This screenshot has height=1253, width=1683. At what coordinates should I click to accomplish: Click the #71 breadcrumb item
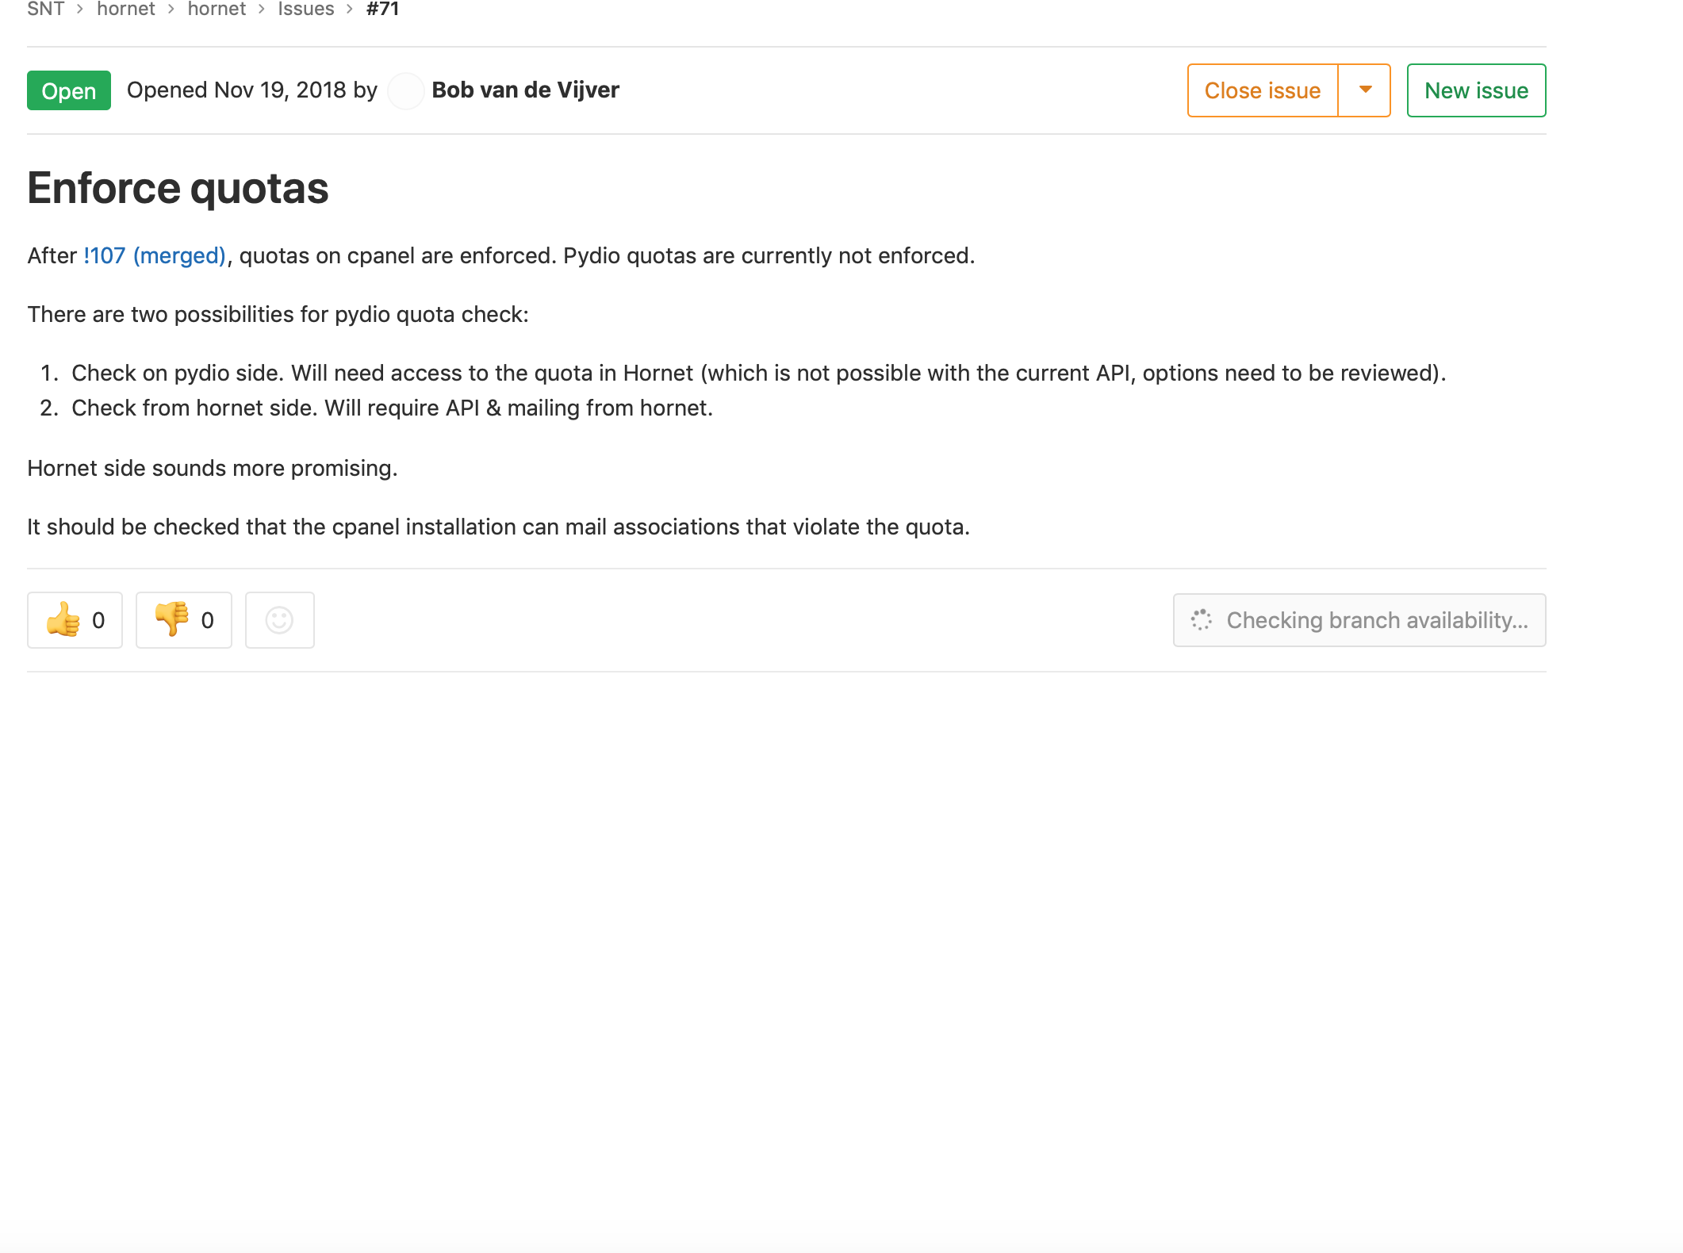tap(382, 9)
